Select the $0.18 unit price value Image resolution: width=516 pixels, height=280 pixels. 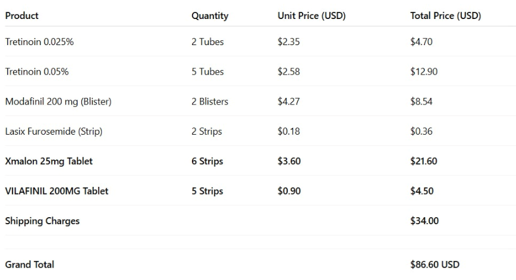coord(288,131)
